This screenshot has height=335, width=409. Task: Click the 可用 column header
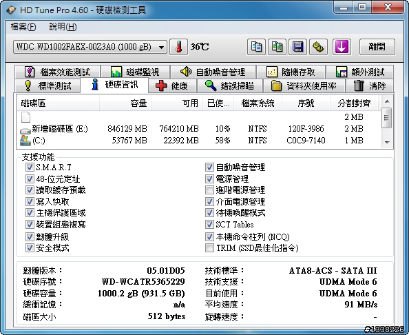177,103
